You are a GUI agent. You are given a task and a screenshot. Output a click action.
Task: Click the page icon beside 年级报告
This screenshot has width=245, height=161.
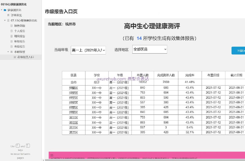[12, 41]
